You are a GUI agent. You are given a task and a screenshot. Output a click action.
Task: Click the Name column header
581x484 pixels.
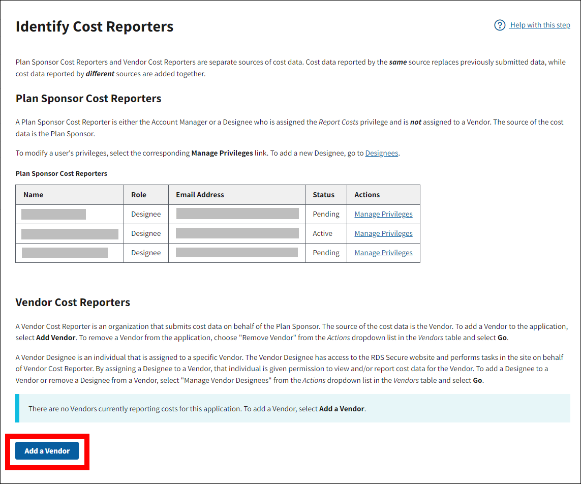(34, 195)
